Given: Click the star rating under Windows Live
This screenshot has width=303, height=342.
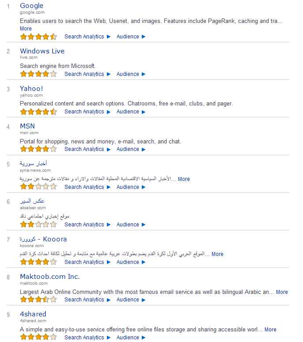Looking at the screenshot, I should click(x=38, y=74).
